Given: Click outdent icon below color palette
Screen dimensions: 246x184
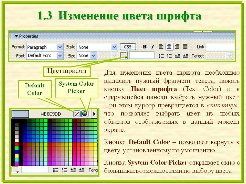Looking at the screenshot, I should click(73, 170).
